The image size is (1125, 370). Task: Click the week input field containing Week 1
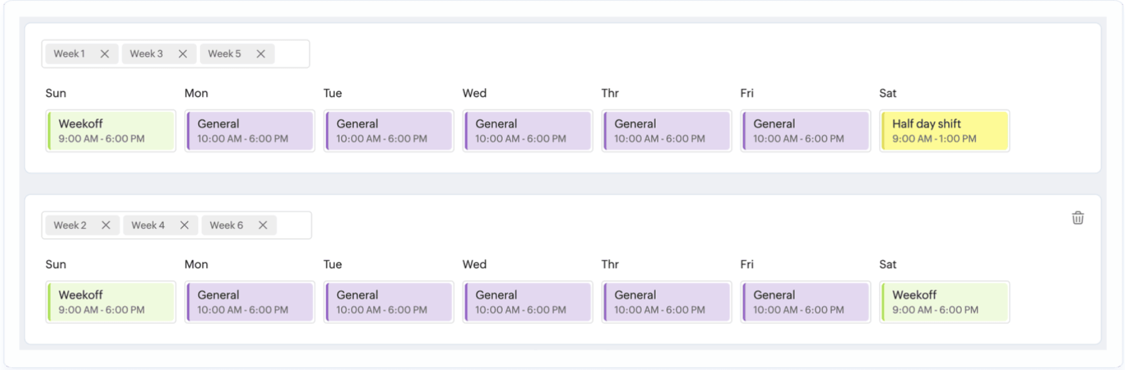(175, 54)
